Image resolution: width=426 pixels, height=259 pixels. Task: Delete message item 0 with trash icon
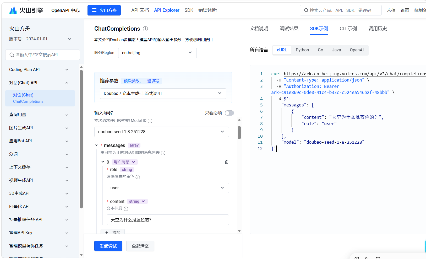pyautogui.click(x=227, y=162)
